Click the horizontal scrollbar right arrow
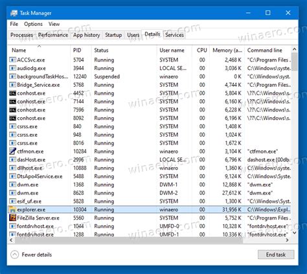This screenshot has height=274, width=307. [x=287, y=240]
